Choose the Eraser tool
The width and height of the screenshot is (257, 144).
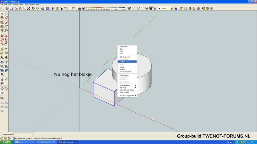point(6,18)
